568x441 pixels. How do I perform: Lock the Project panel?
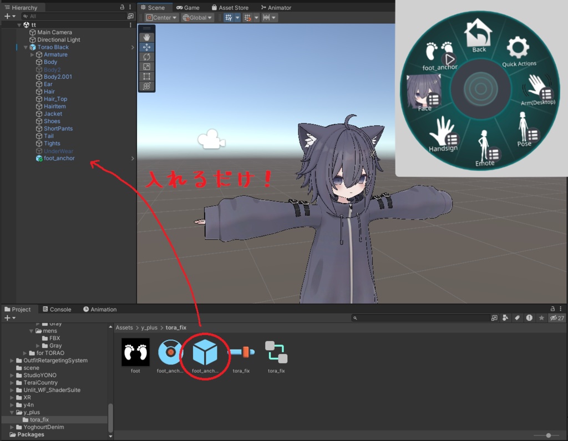[552, 309]
